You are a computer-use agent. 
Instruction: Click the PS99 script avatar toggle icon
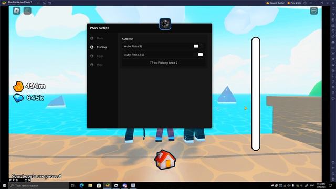click(x=165, y=24)
